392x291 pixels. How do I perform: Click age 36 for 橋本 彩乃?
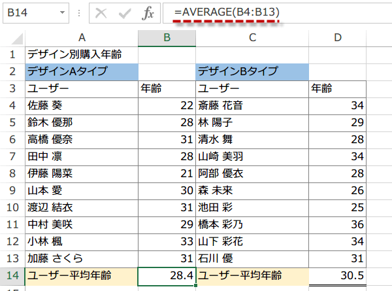coord(338,225)
